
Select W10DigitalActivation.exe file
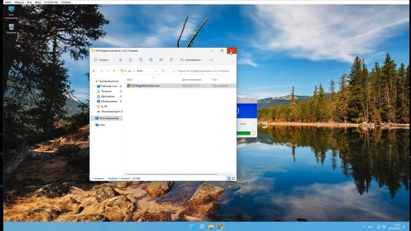point(181,85)
